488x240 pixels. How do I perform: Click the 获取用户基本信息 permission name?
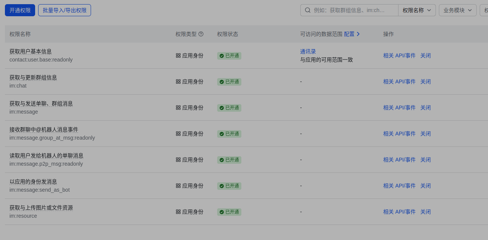pos(31,51)
